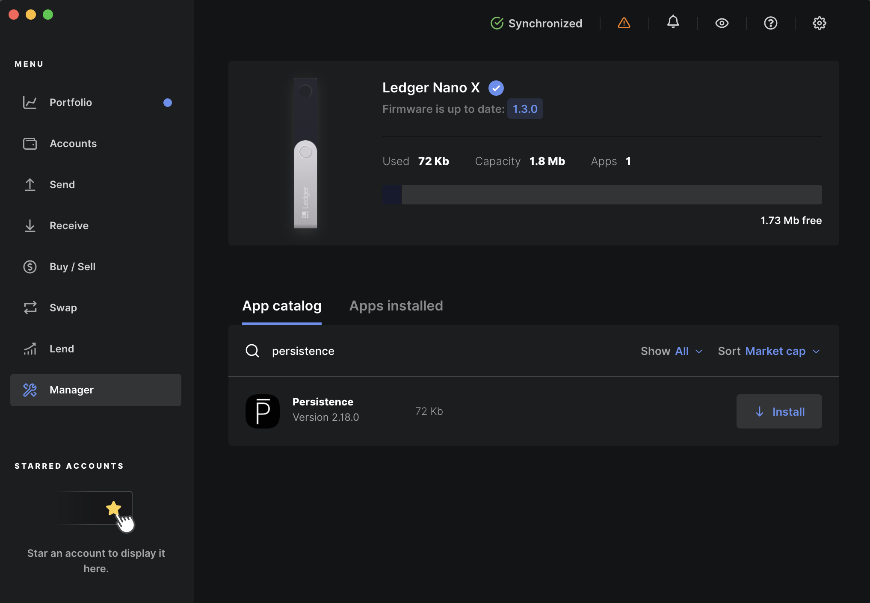Click the Lend bar-chart icon
Viewport: 870px width, 603px height.
[30, 349]
